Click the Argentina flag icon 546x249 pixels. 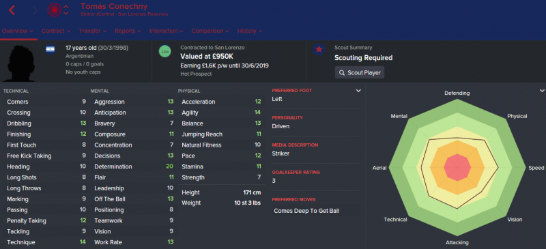[50, 49]
